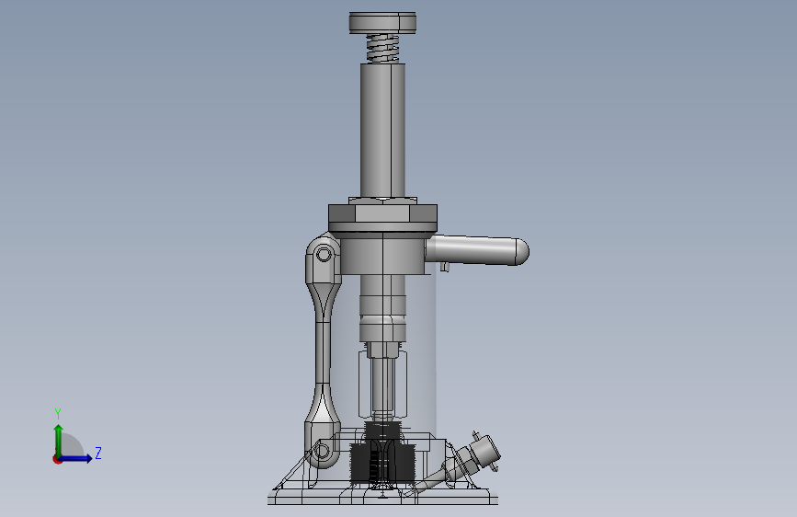Click the "Y" label on the orientation triad

coord(58,414)
